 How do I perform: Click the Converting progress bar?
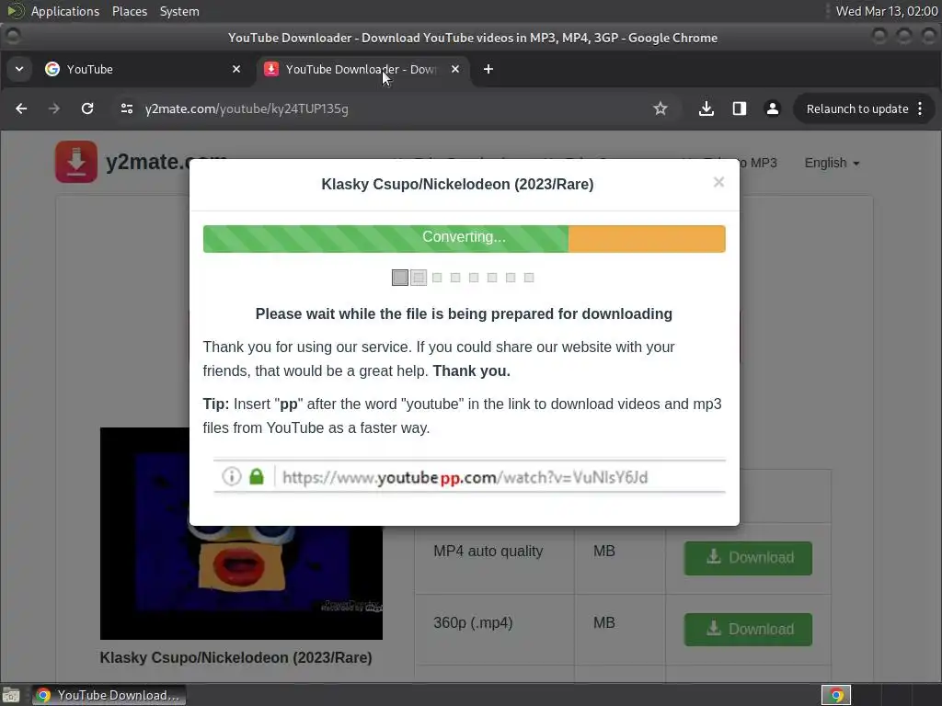tap(464, 239)
